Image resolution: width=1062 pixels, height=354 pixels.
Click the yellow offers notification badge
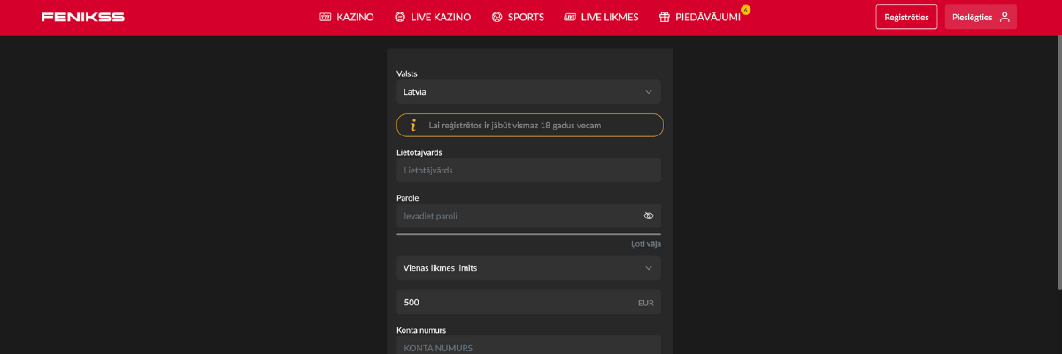(x=745, y=10)
